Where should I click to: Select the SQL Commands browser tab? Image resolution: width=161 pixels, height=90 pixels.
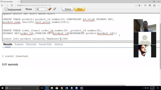[x=10, y=2]
